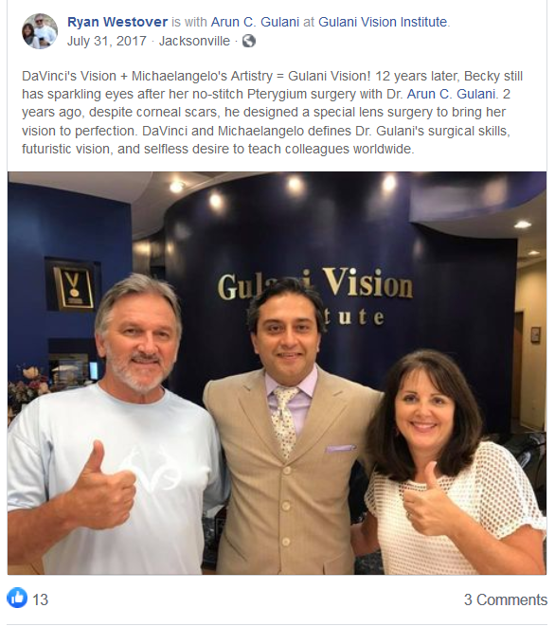The width and height of the screenshot is (555, 626).
Task: Open the 3 Comments link
Action: [506, 599]
